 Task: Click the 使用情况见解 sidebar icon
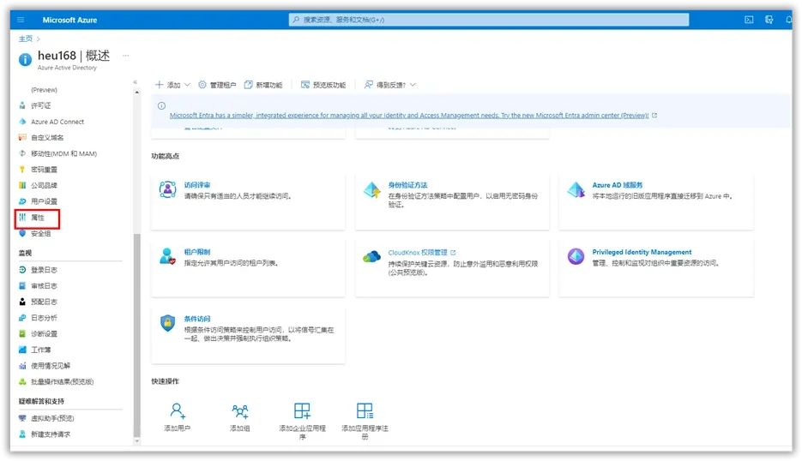[22, 365]
